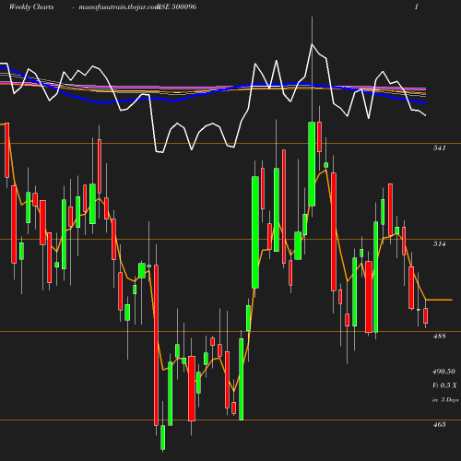Viewport: 461px width, 461px height.
Task: Click the 490.50 last price value
Action: point(443,372)
